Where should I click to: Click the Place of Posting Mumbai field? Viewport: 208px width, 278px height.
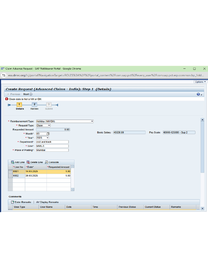pyautogui.click(x=52, y=150)
